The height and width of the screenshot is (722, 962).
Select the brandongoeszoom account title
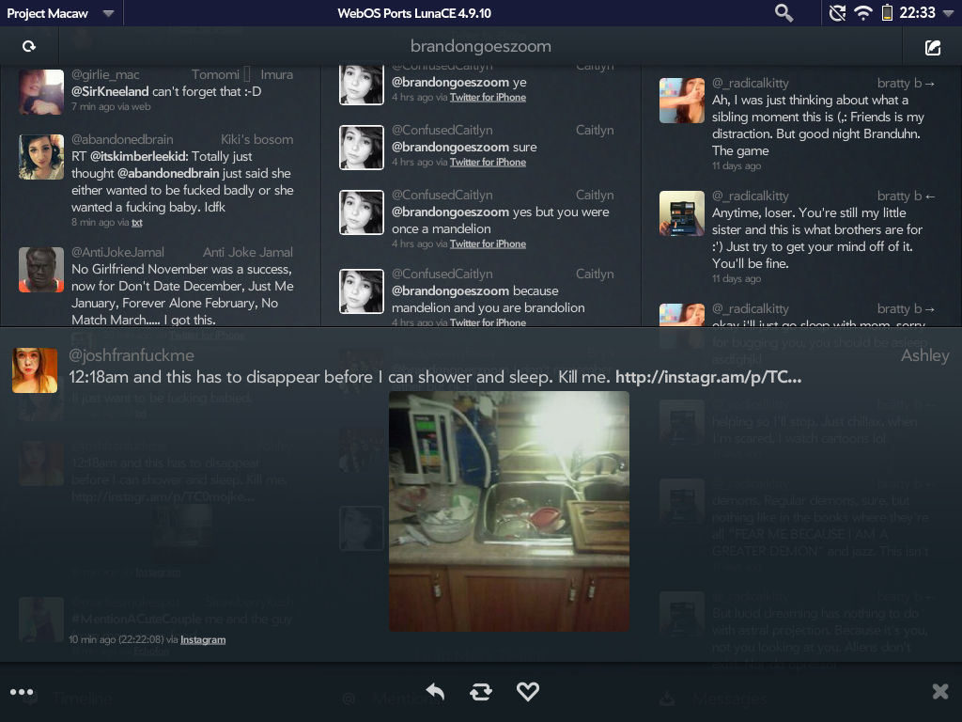(480, 46)
